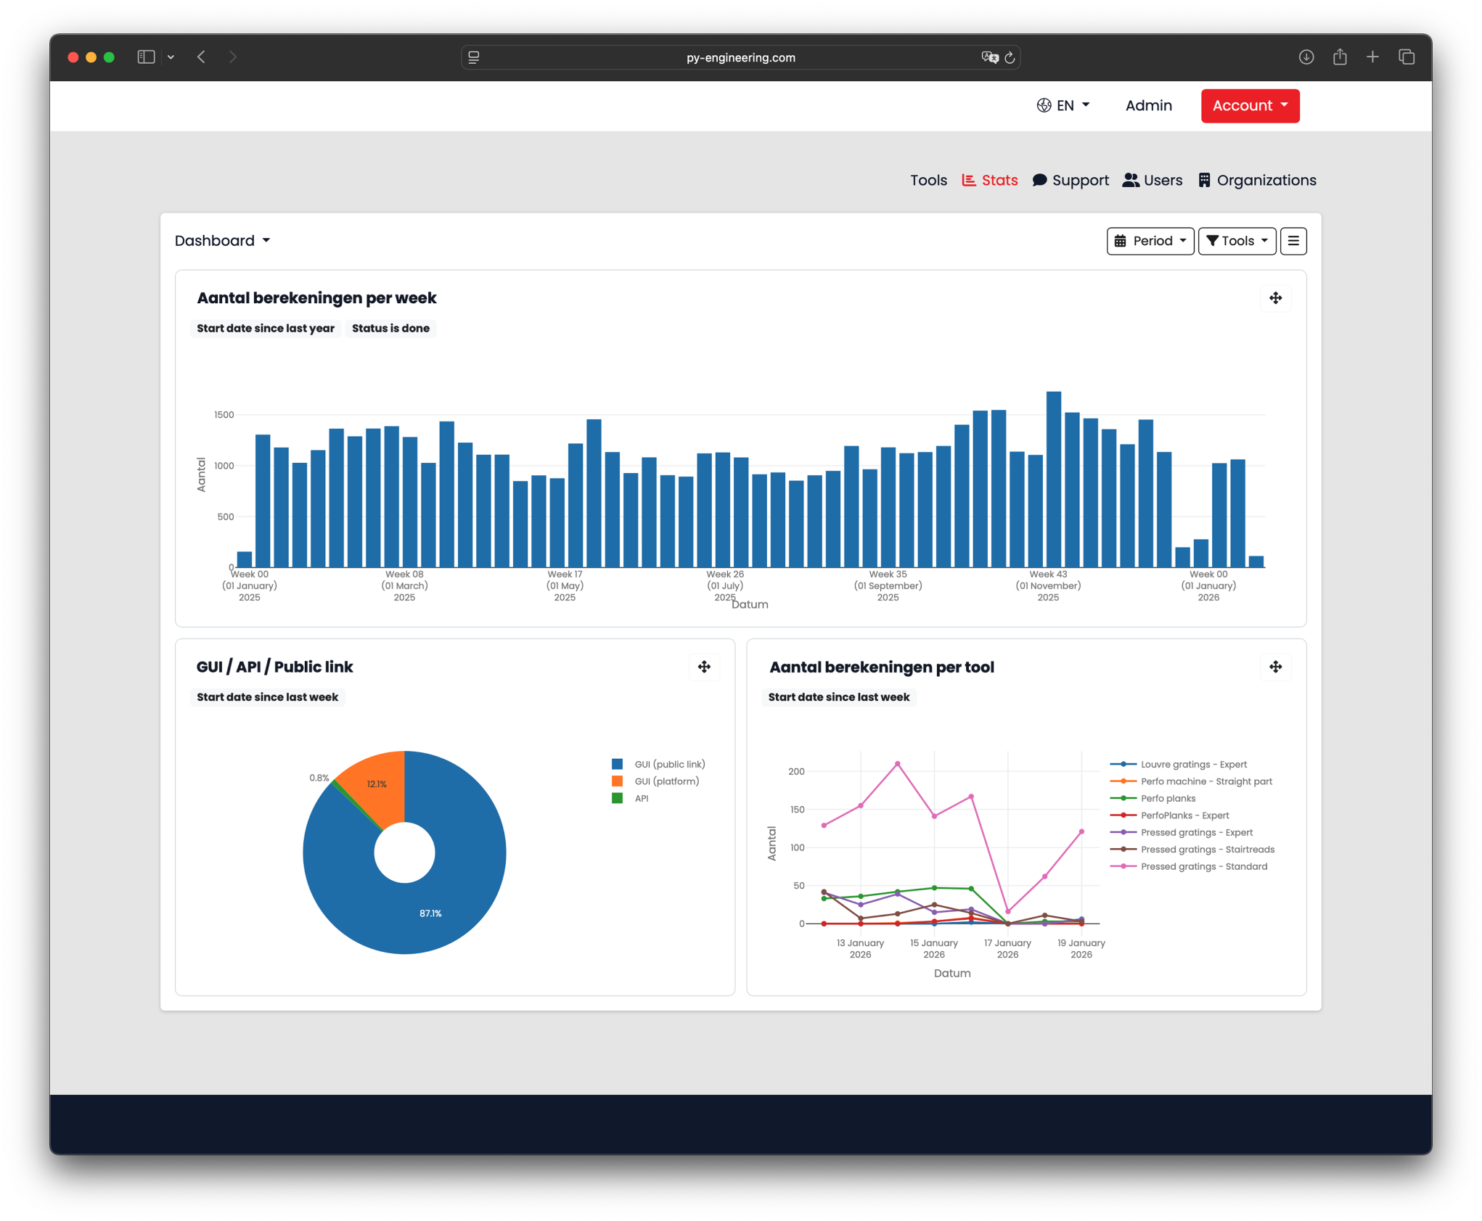Toggle 'Pressed gratings - Standard' in the legend
The image size is (1482, 1221).
(1203, 866)
